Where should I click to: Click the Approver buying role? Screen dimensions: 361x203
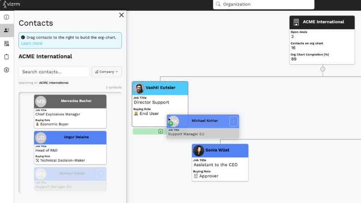point(206,176)
